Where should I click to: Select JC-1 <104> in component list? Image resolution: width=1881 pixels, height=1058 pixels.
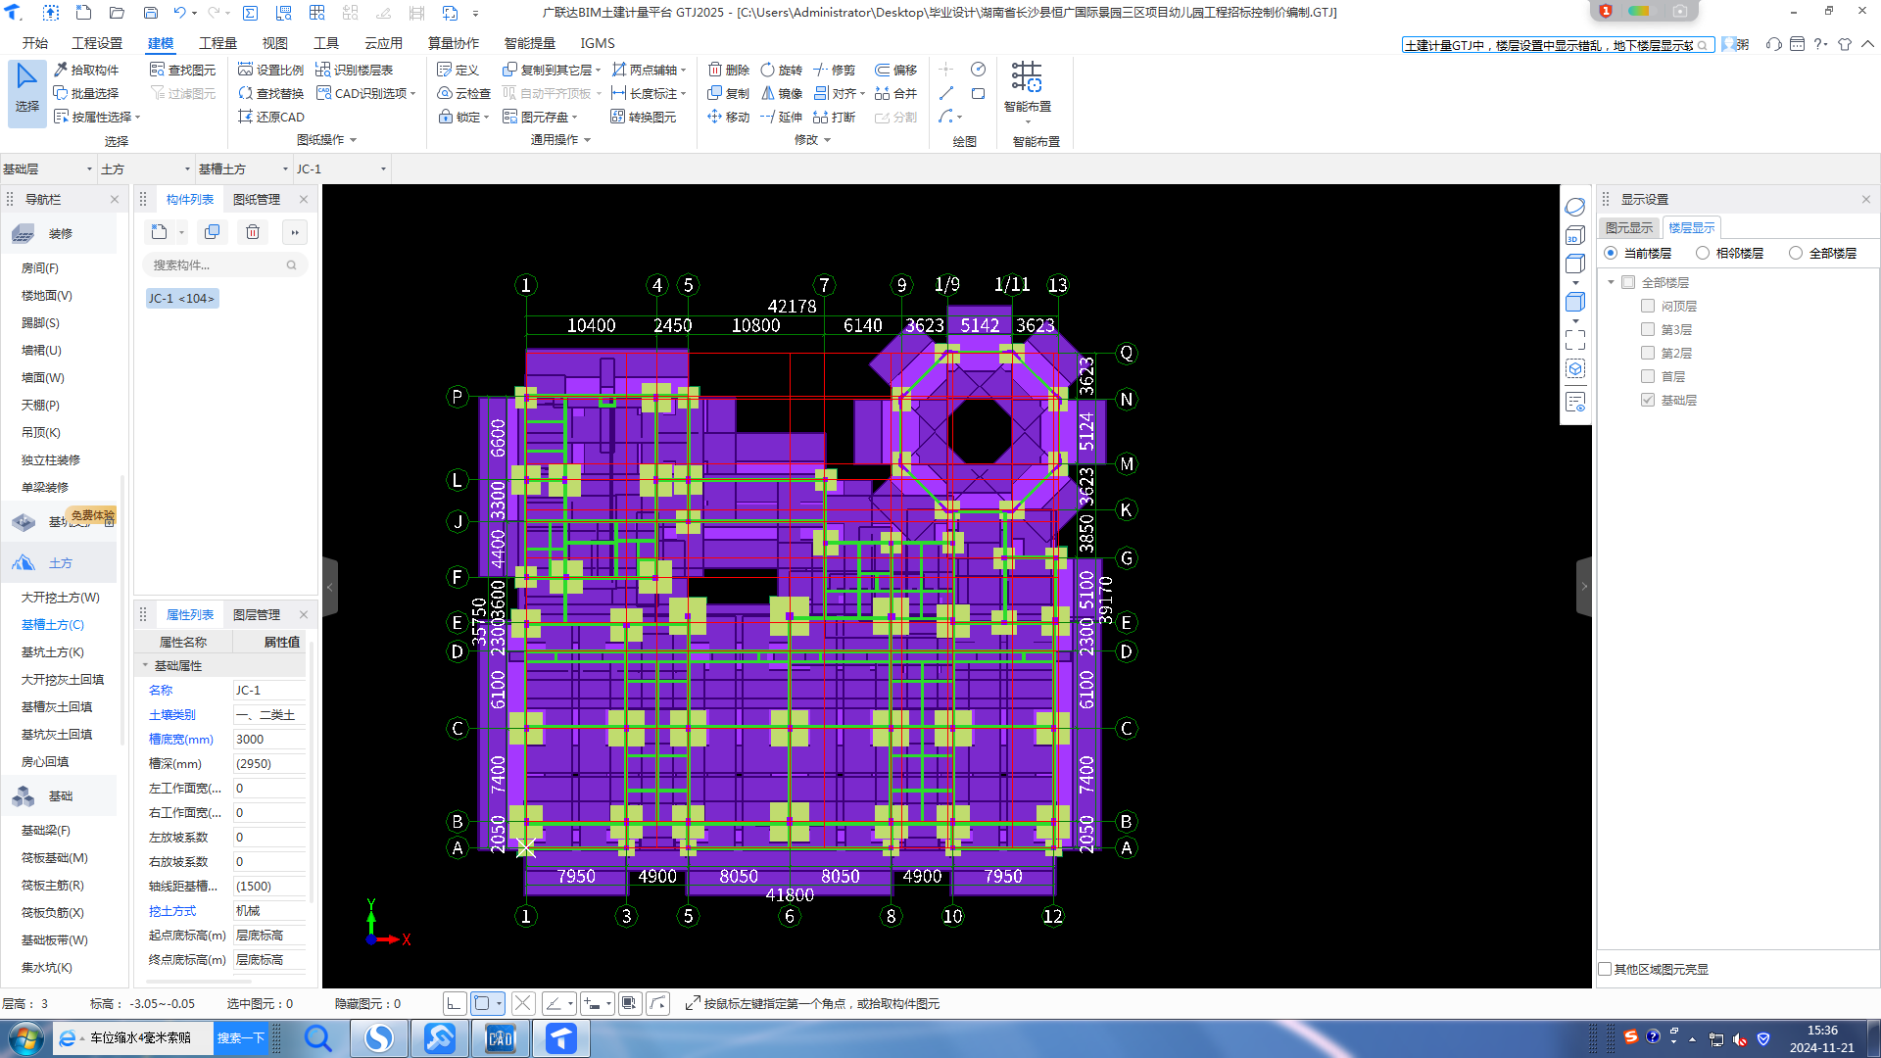coord(181,298)
